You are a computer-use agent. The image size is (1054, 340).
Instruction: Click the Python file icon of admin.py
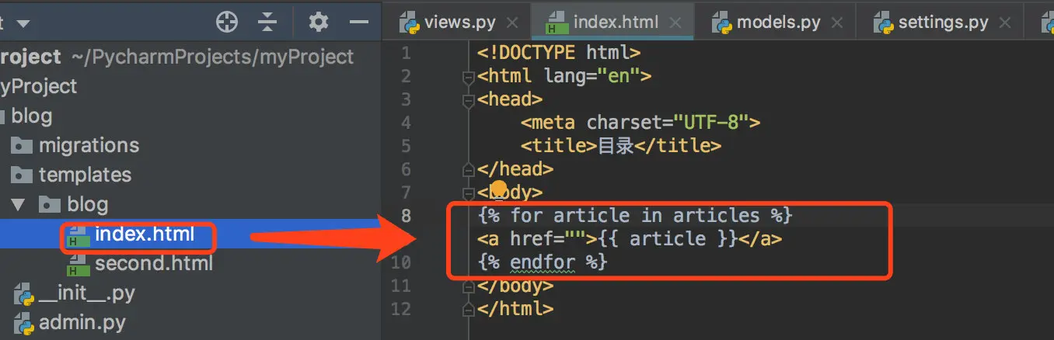(23, 322)
